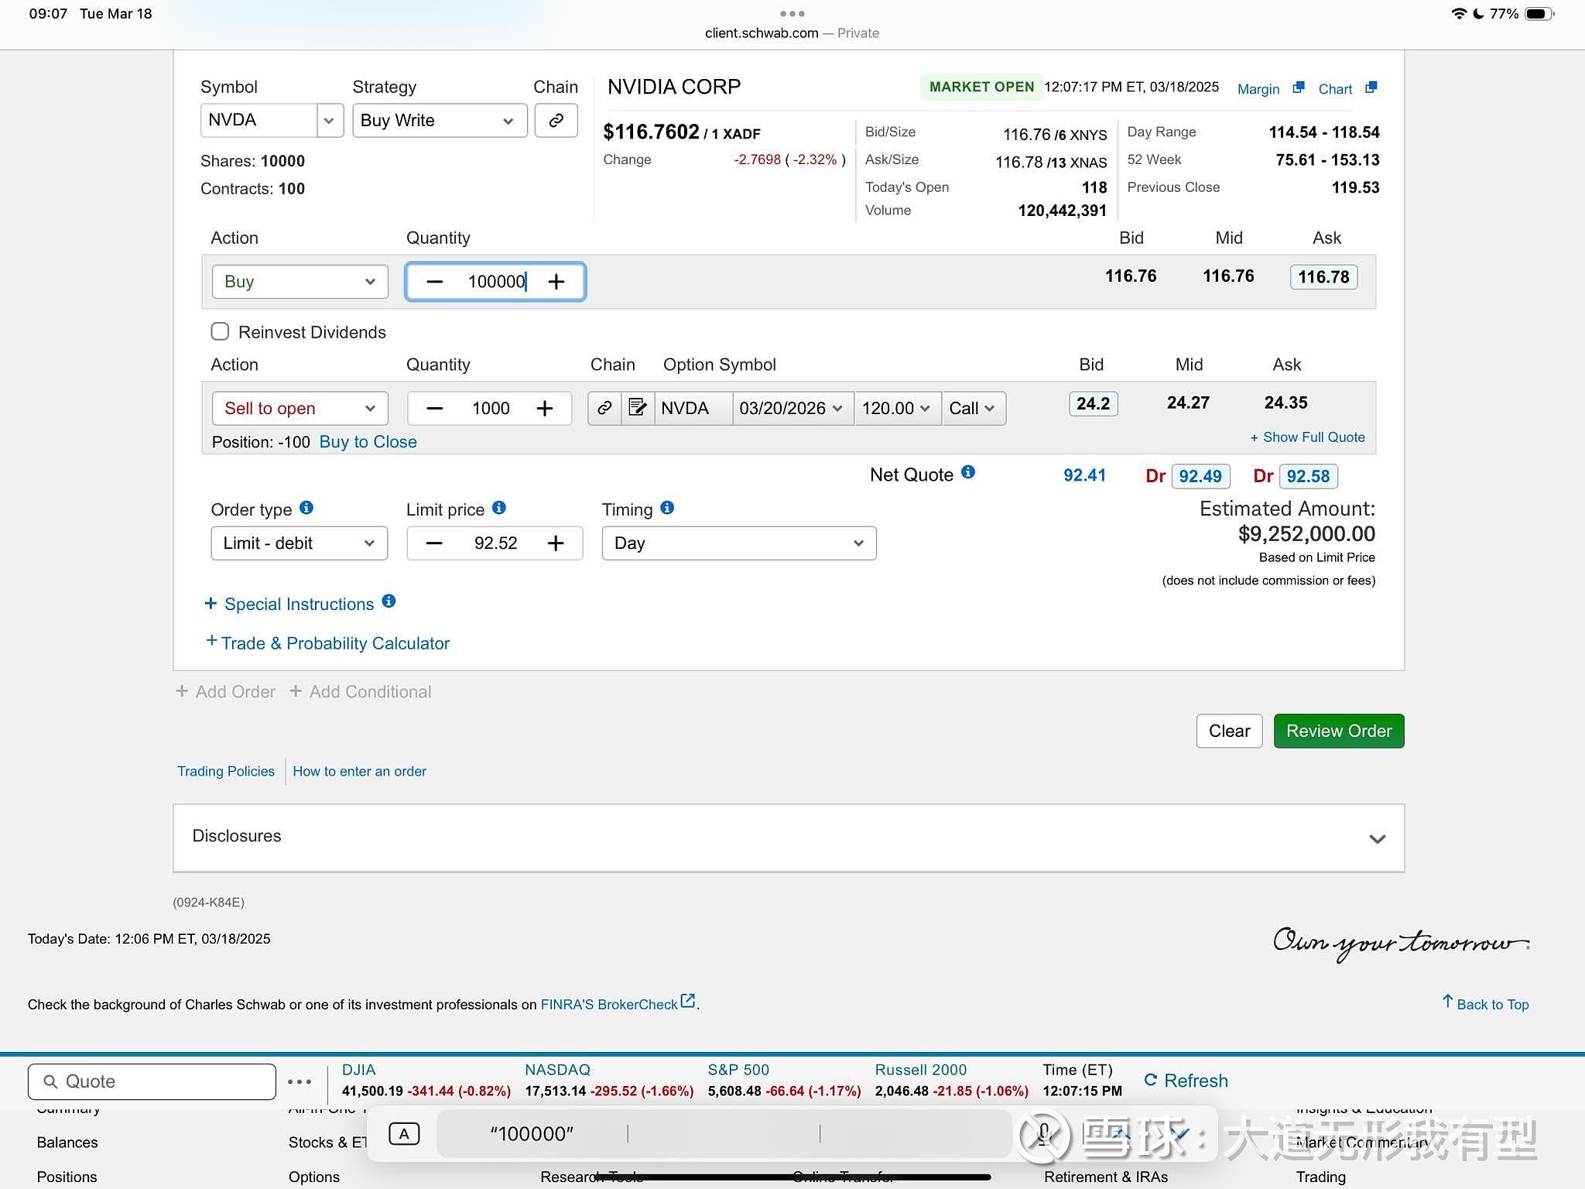Screen dimensions: 1585x1189
Task: Increase stock quantity with plus button
Action: pyautogui.click(x=556, y=282)
